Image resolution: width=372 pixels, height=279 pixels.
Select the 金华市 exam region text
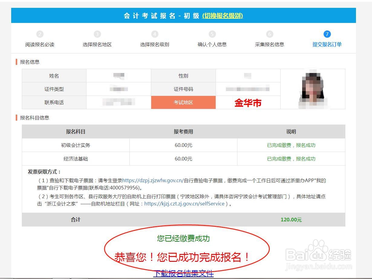pyautogui.click(x=248, y=103)
